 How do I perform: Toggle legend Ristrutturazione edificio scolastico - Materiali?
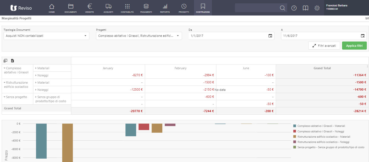322,137
